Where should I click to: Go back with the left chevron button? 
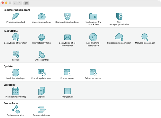(15, 3)
